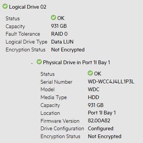Click the logical drive capacity 931 GB value
Viewport: 143px width, 143px height.
[x=59, y=26]
